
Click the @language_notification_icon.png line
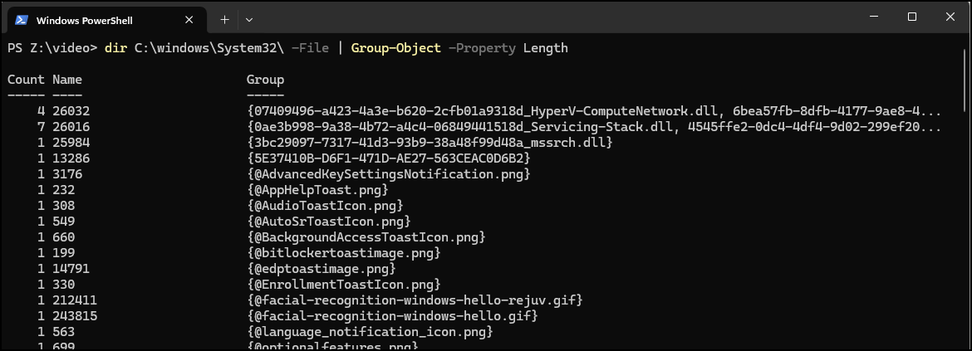pos(370,332)
